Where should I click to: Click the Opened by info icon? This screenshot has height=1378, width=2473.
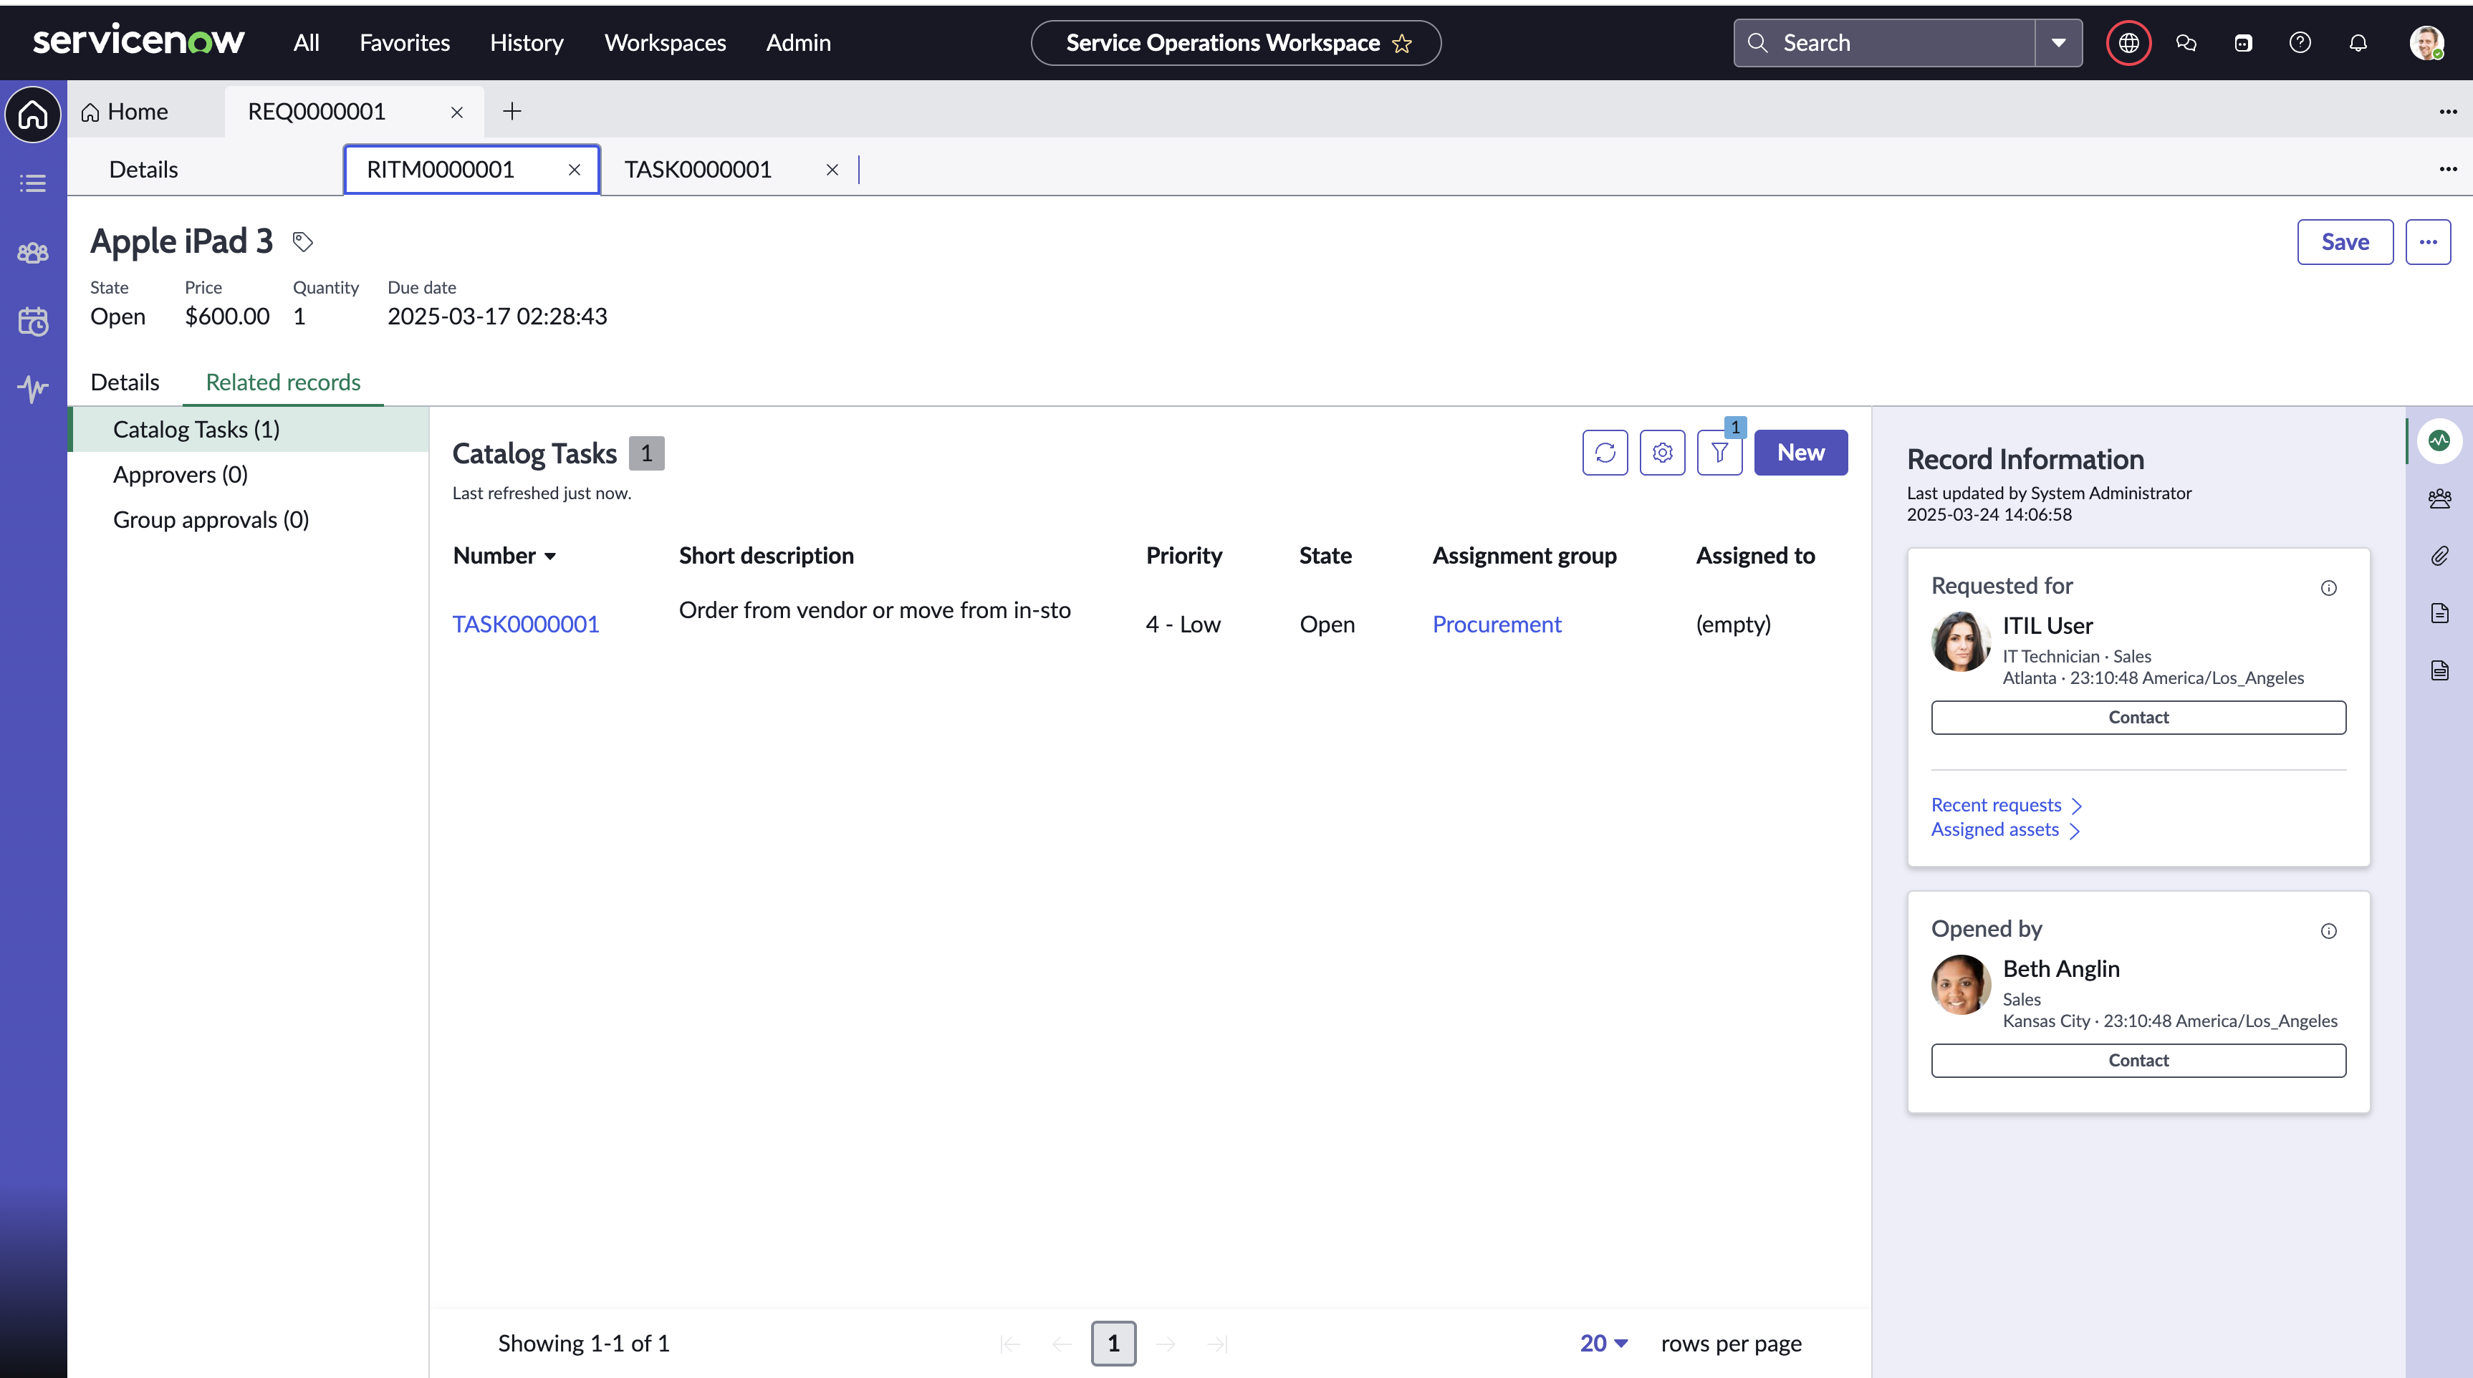click(2329, 931)
